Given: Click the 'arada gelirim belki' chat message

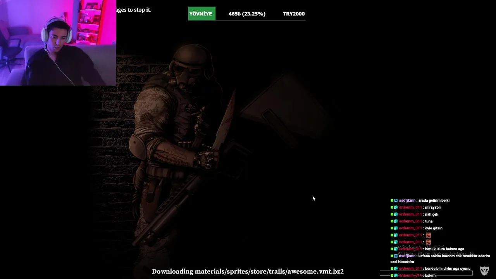Looking at the screenshot, I should (434, 200).
